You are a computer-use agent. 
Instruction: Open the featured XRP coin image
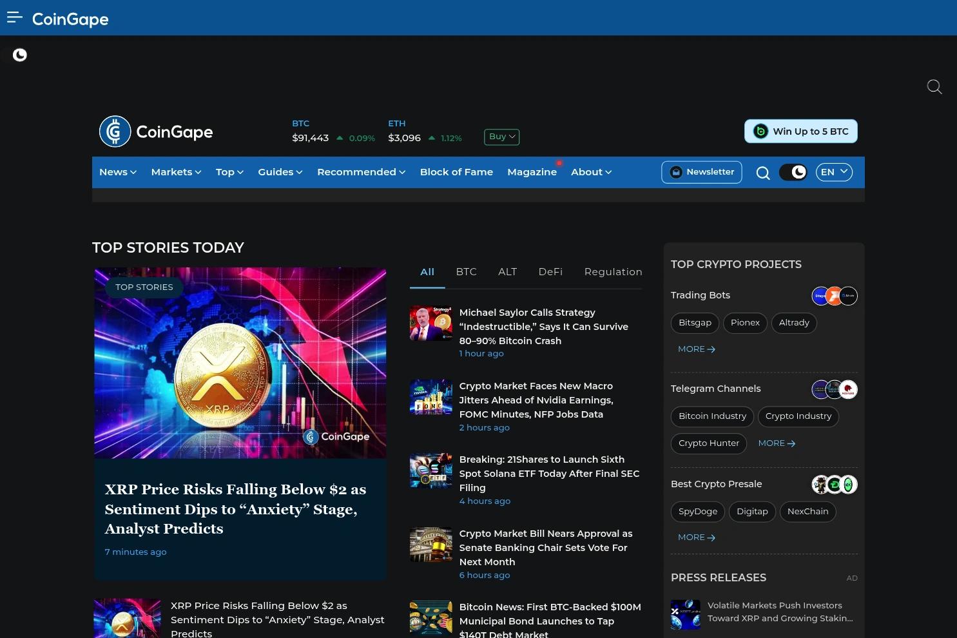tap(240, 363)
